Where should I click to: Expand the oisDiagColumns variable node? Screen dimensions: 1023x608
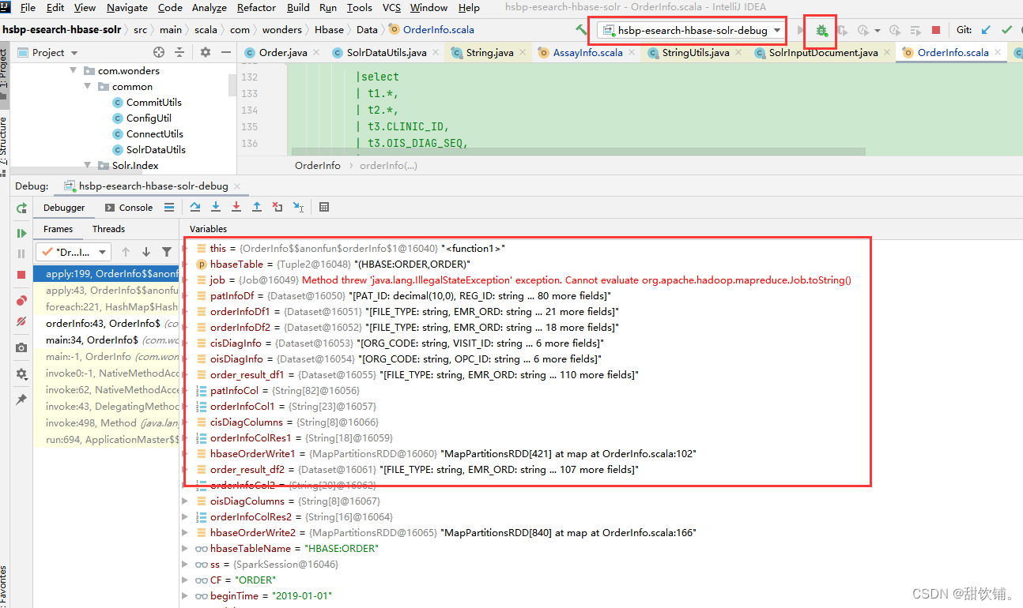pyautogui.click(x=186, y=501)
